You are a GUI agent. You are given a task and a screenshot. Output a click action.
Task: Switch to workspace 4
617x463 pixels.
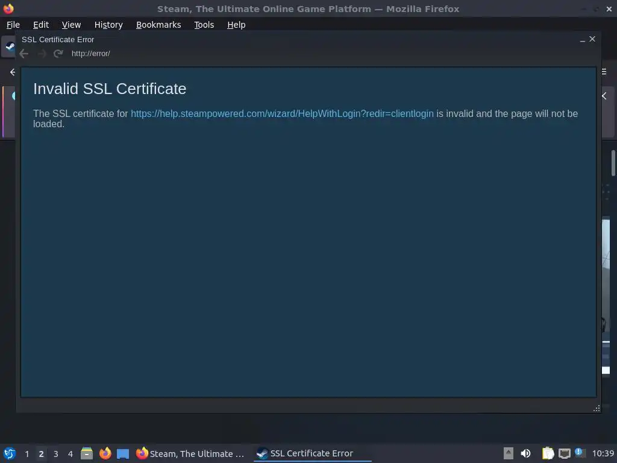click(x=70, y=454)
